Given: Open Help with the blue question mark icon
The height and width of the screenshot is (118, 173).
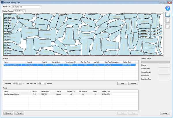Looking at the screenshot, I should click(x=168, y=8).
